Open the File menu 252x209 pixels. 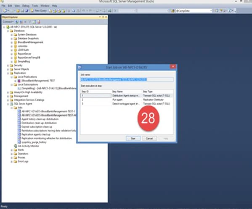point(3,6)
